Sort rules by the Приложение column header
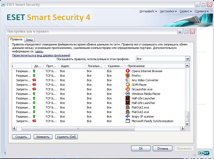 pos(155,66)
